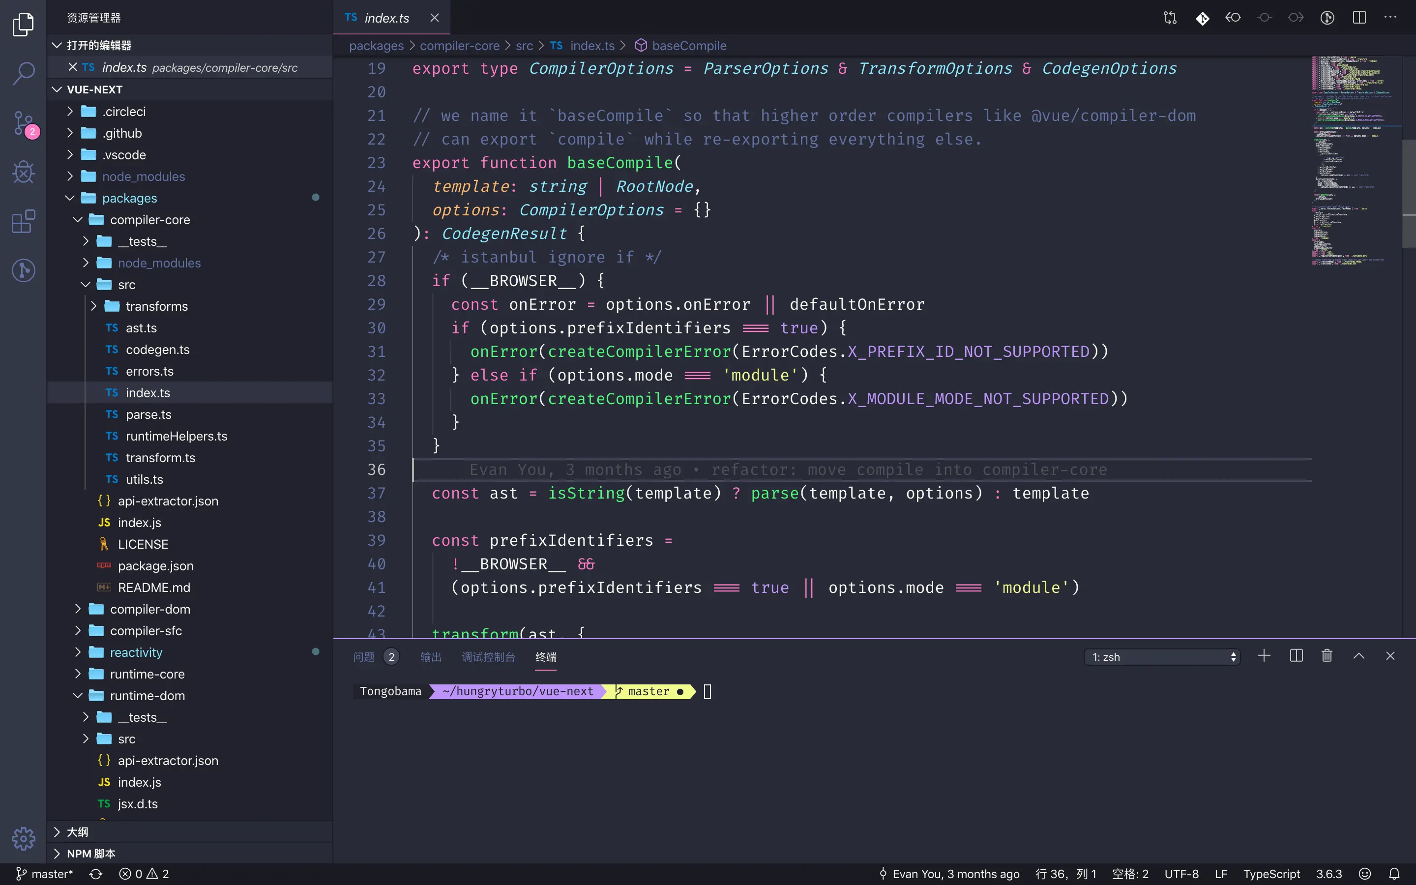Open parse.ts in the file explorer
Image resolution: width=1416 pixels, height=885 pixels.
[x=148, y=414]
